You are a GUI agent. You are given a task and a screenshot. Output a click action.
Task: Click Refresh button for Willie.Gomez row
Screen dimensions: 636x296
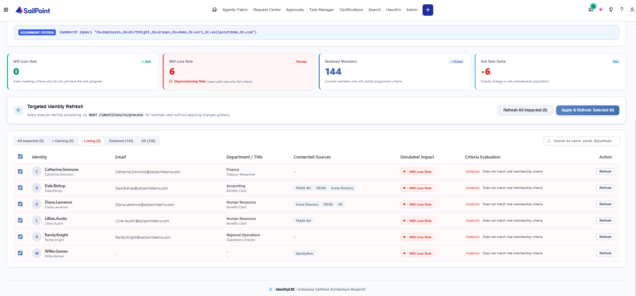coord(605,253)
